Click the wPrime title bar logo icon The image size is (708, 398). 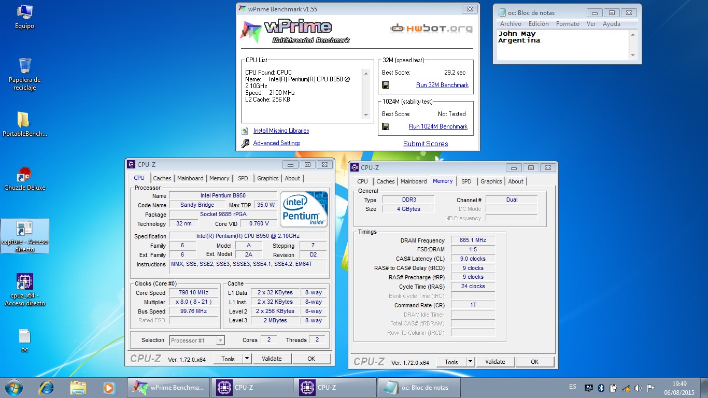click(243, 9)
